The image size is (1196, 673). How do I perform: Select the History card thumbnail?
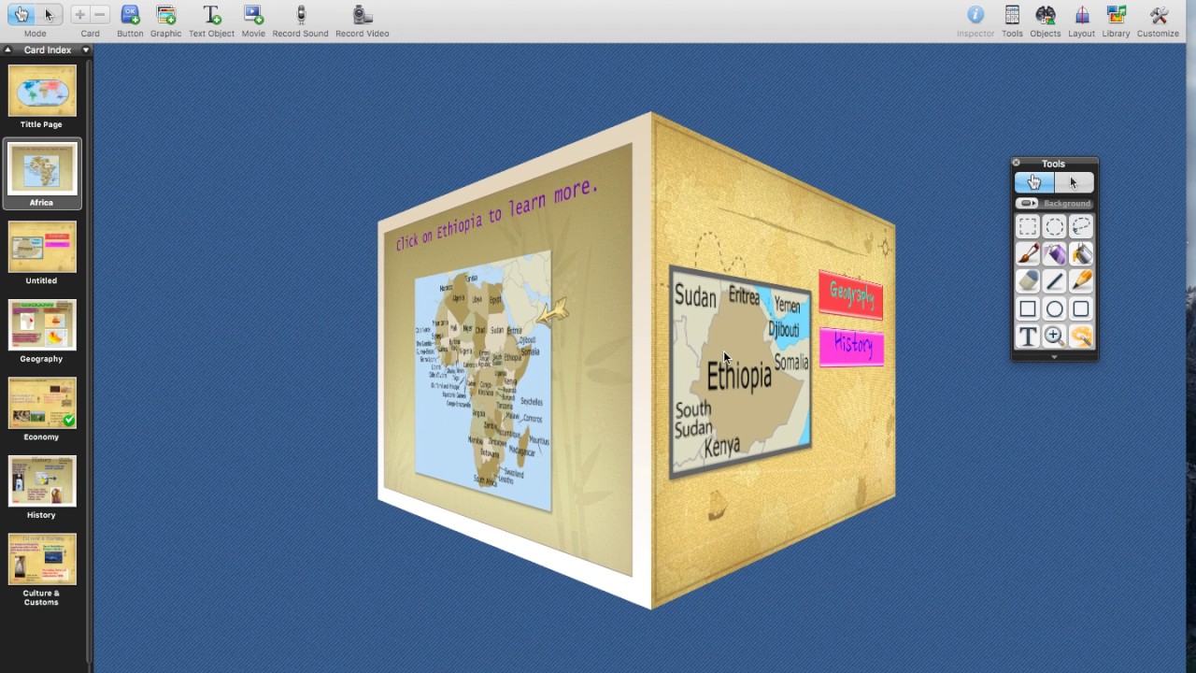pos(42,481)
